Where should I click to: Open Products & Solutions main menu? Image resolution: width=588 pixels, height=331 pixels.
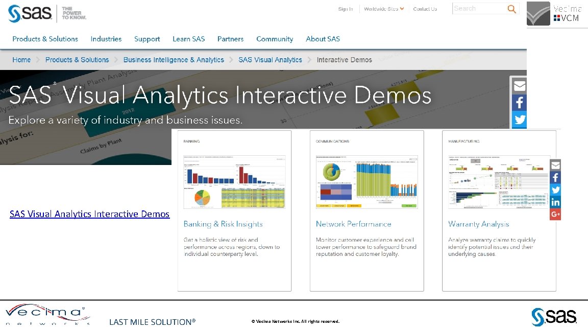45,39
